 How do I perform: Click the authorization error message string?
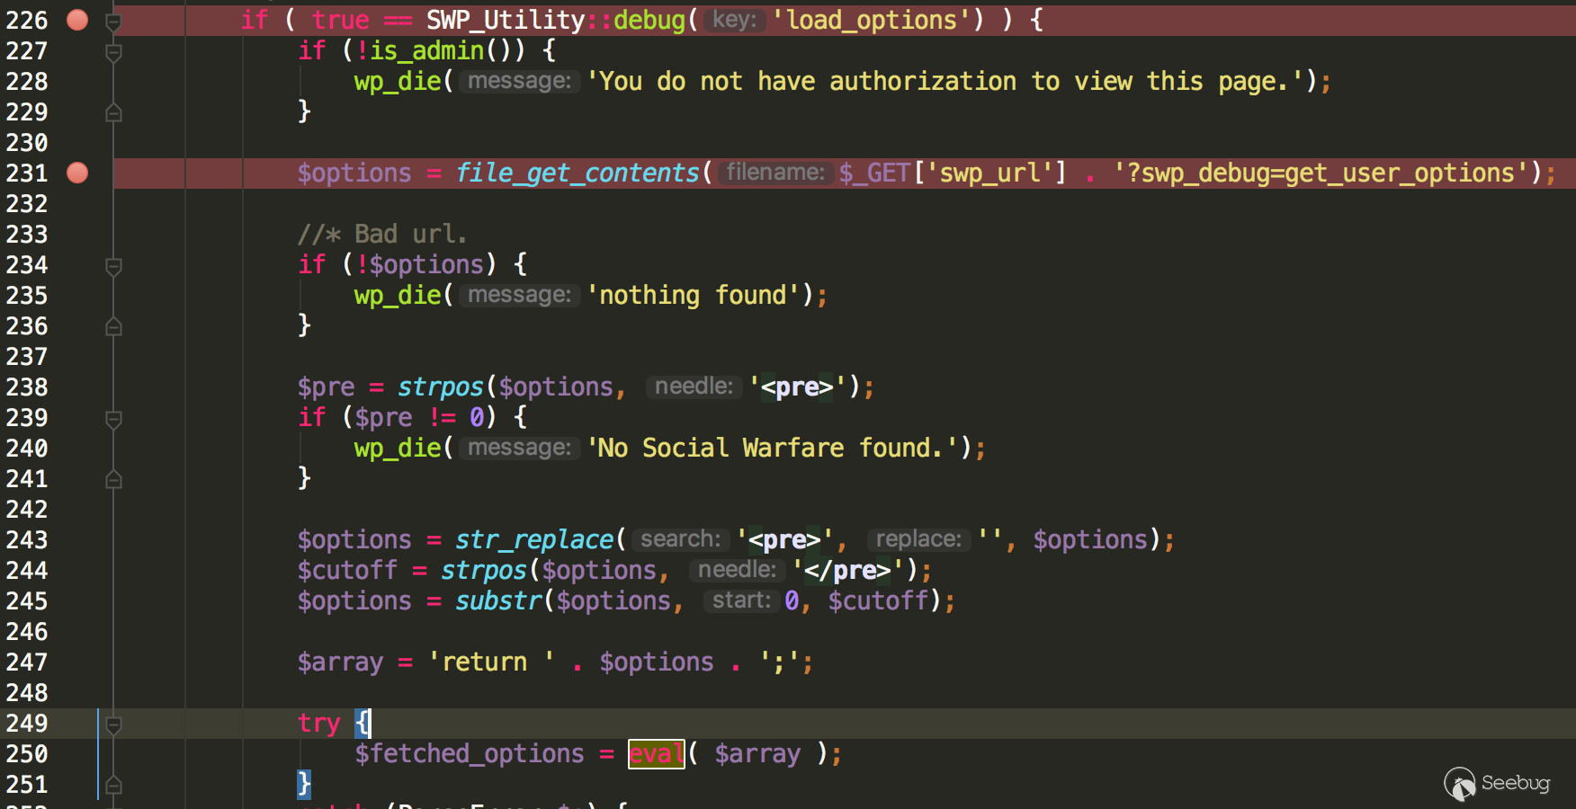(945, 81)
